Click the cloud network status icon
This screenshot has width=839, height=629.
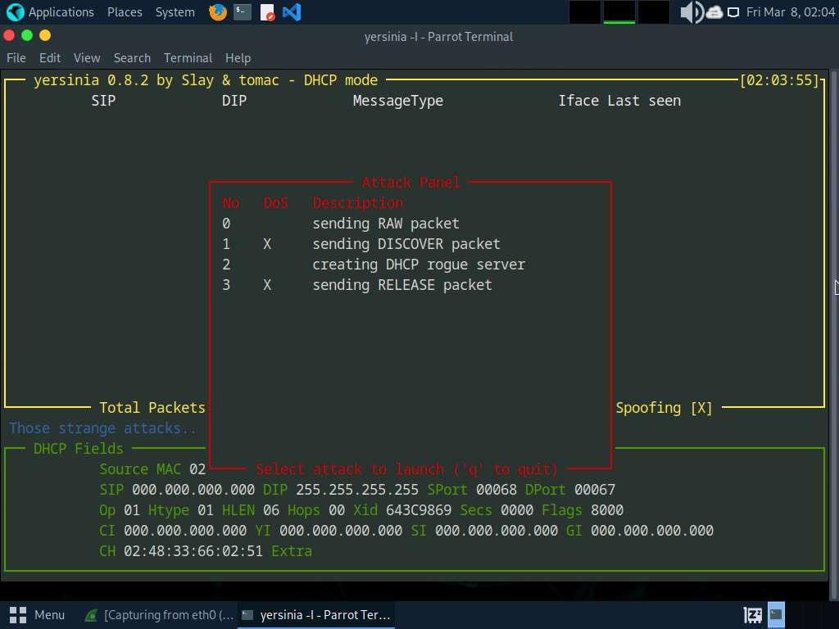[x=714, y=12]
